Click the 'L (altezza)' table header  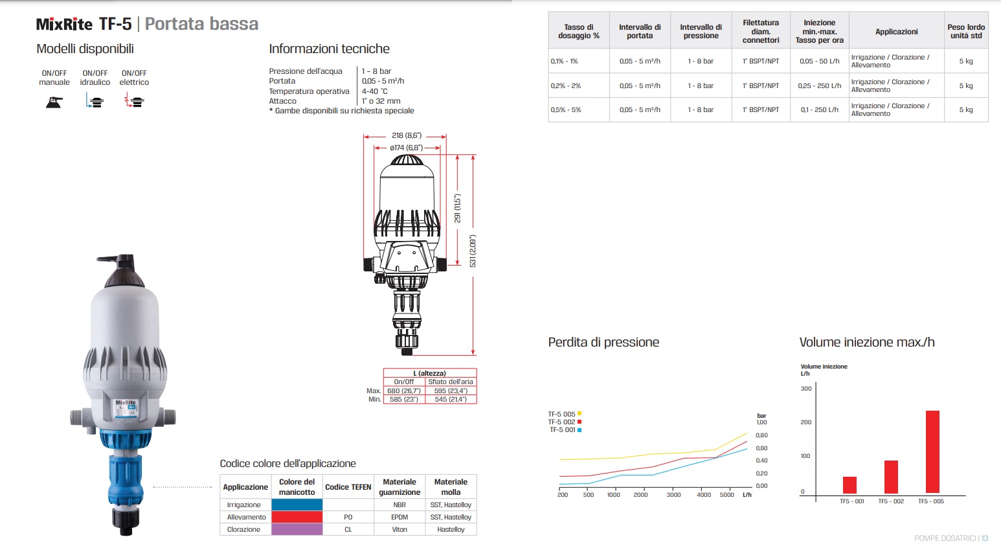pos(430,373)
